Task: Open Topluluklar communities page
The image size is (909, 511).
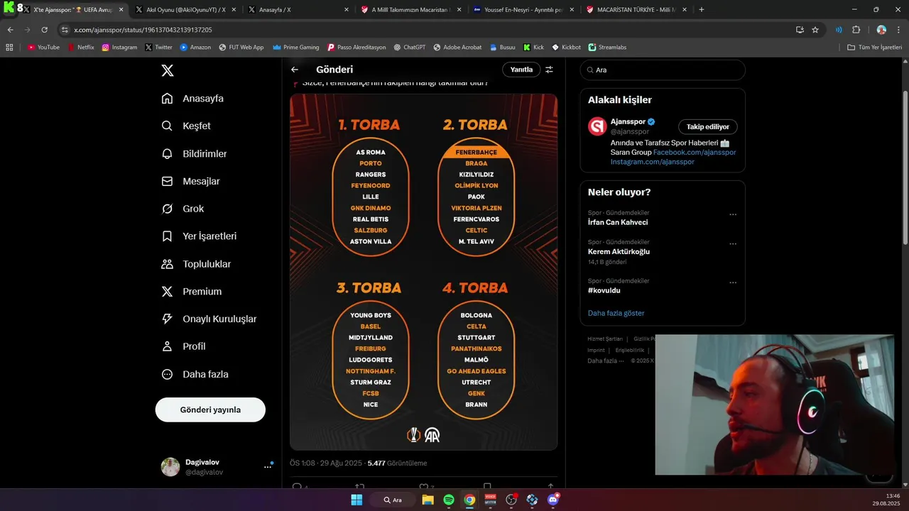Action: (x=196, y=264)
